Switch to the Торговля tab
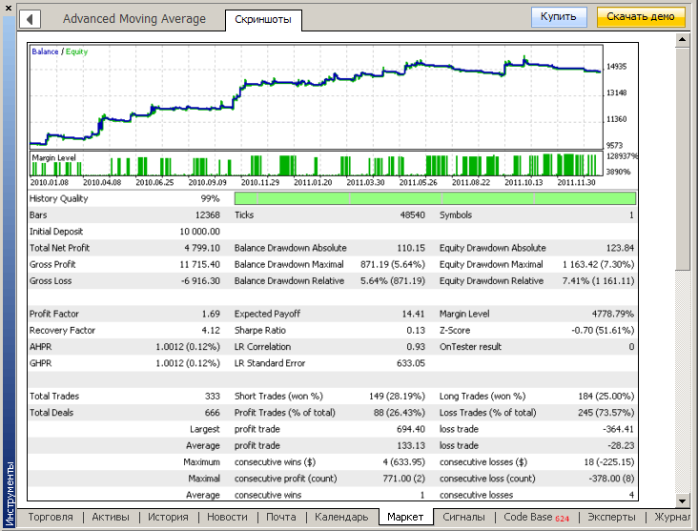The image size is (698, 531). click(x=51, y=517)
